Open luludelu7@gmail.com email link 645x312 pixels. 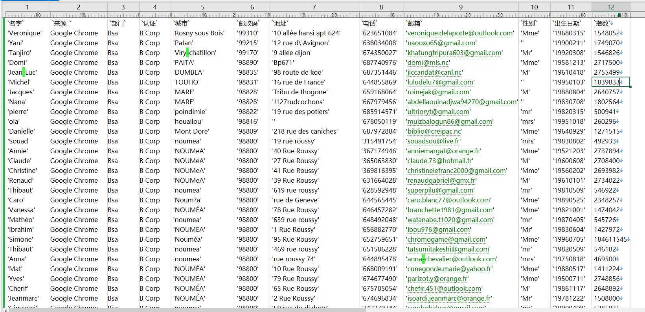pos(441,82)
